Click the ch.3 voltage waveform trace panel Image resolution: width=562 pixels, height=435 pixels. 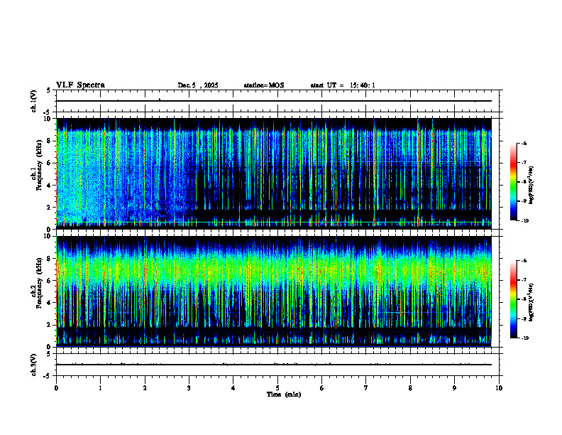coord(277,365)
